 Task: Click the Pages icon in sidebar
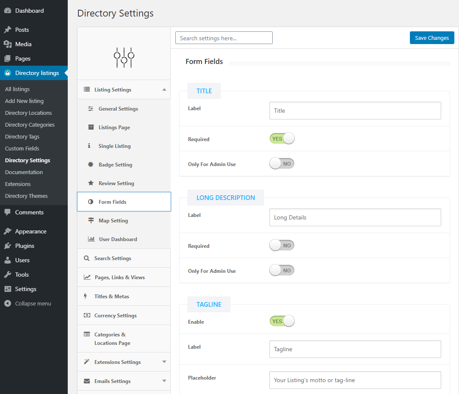pyautogui.click(x=8, y=58)
